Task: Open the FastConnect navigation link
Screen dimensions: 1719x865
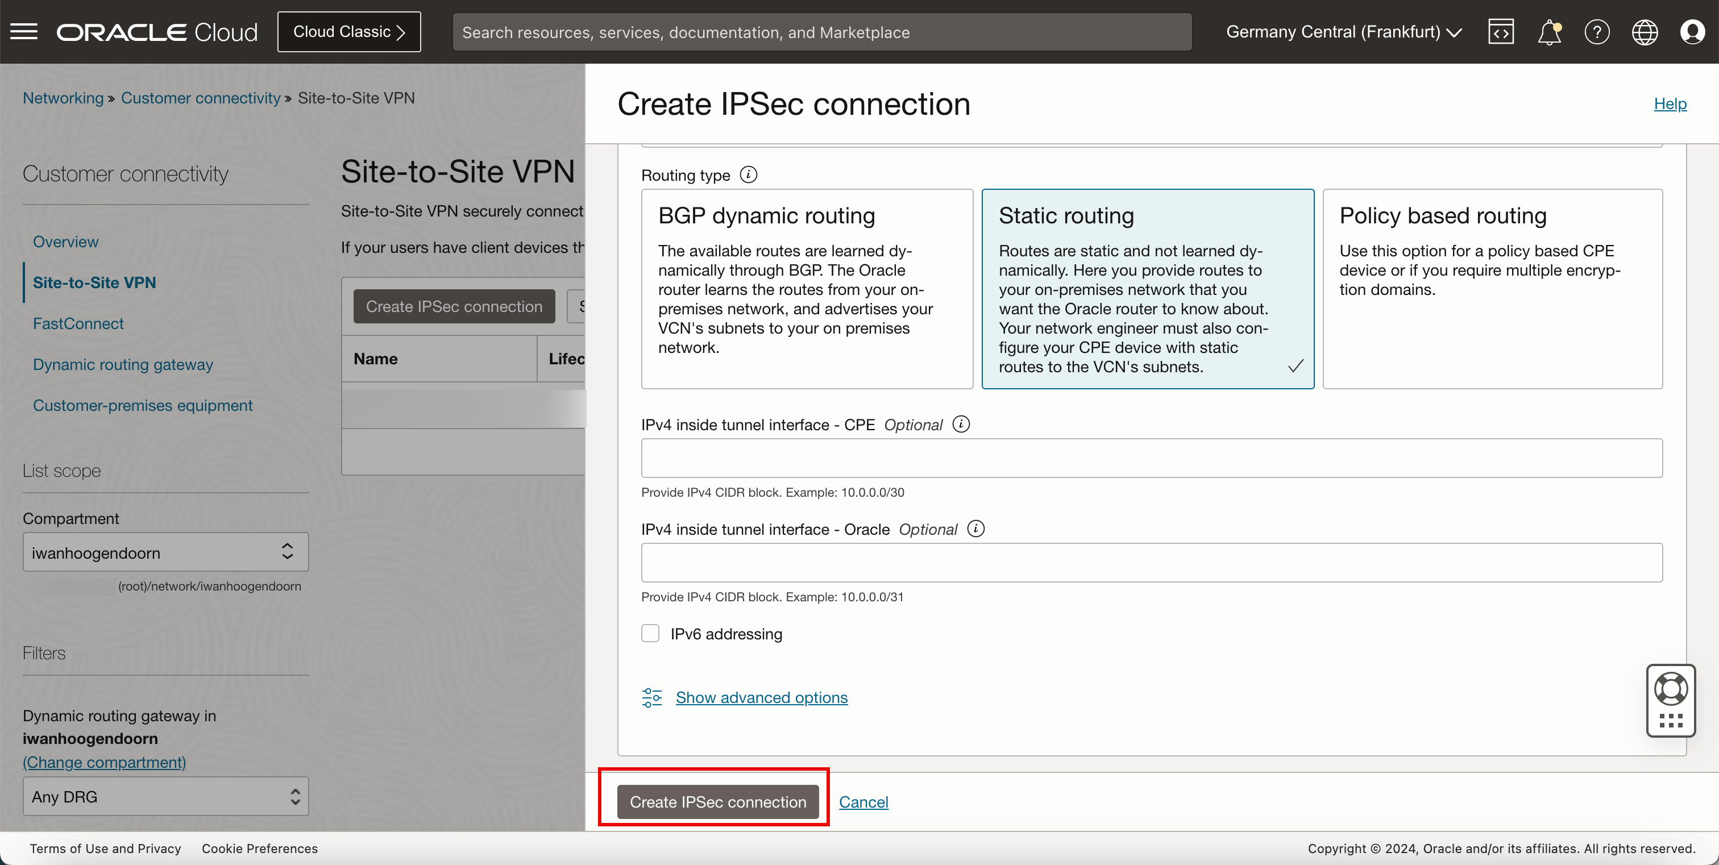Action: click(x=78, y=322)
